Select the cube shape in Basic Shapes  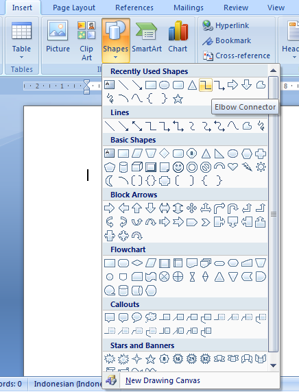[137, 167]
